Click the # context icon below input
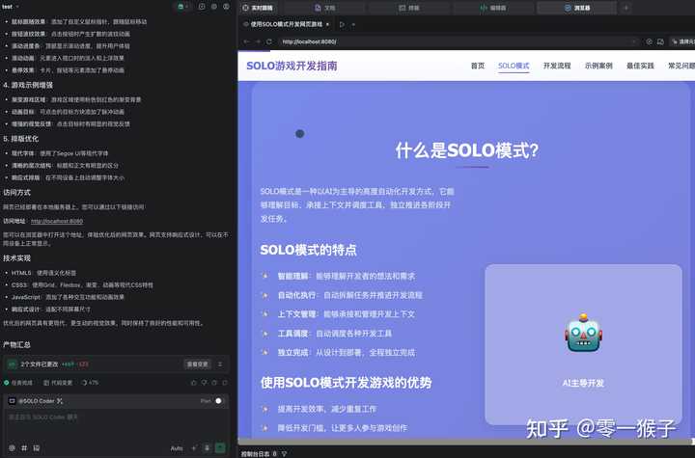Image resolution: width=695 pixels, height=458 pixels. (24, 447)
